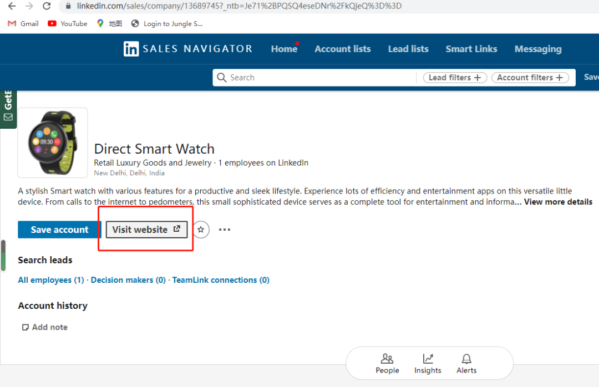The height and width of the screenshot is (387, 599).
Task: Open the YouTube bookmark
Action: point(68,24)
